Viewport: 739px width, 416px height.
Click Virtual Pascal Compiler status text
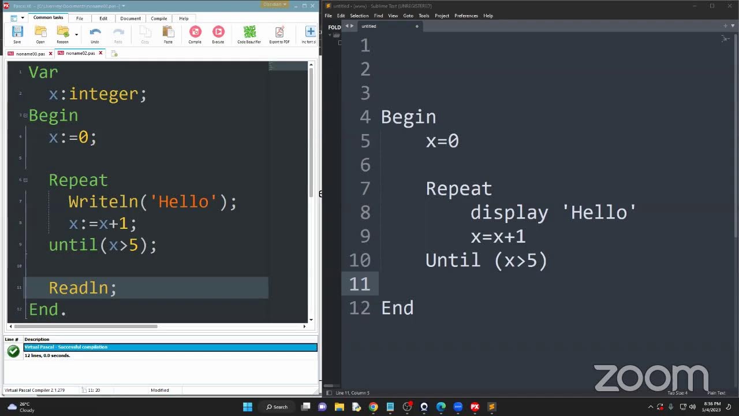pos(35,390)
